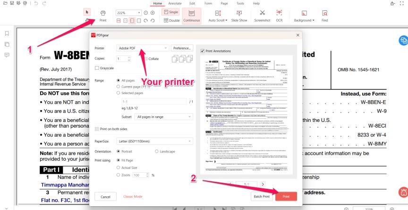Zoom in using the plus circle icon
Screen dimensions: 408x210
[x=153, y=13]
